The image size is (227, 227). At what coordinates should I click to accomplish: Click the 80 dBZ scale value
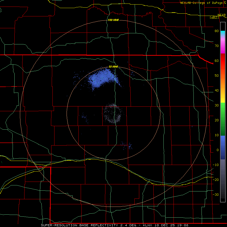[x=217, y=31]
